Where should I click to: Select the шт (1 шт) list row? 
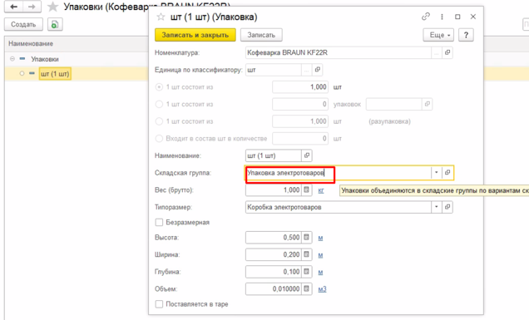(x=55, y=73)
